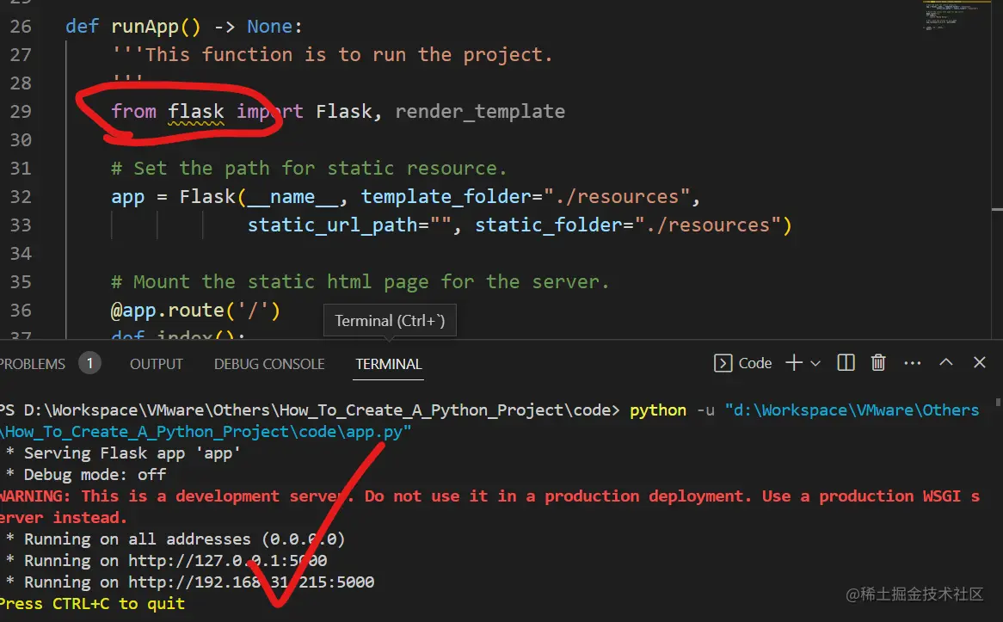This screenshot has width=1003, height=622.
Task: Select the Code terminal instance
Action: tap(742, 363)
